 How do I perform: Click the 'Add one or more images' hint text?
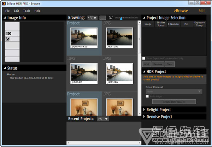[173, 78]
